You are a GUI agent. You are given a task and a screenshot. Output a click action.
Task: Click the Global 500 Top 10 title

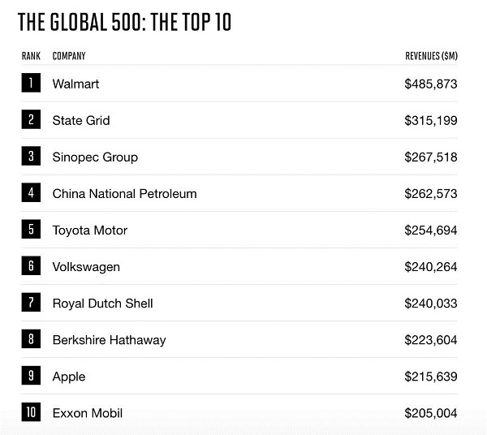tap(124, 22)
